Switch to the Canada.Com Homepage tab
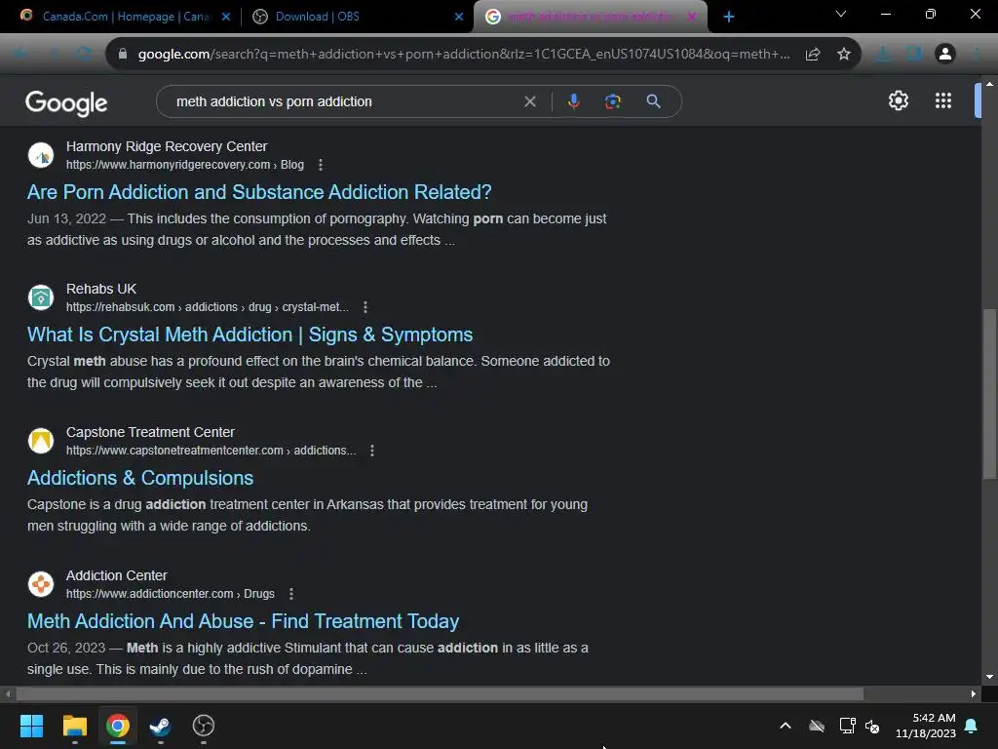 [x=126, y=17]
